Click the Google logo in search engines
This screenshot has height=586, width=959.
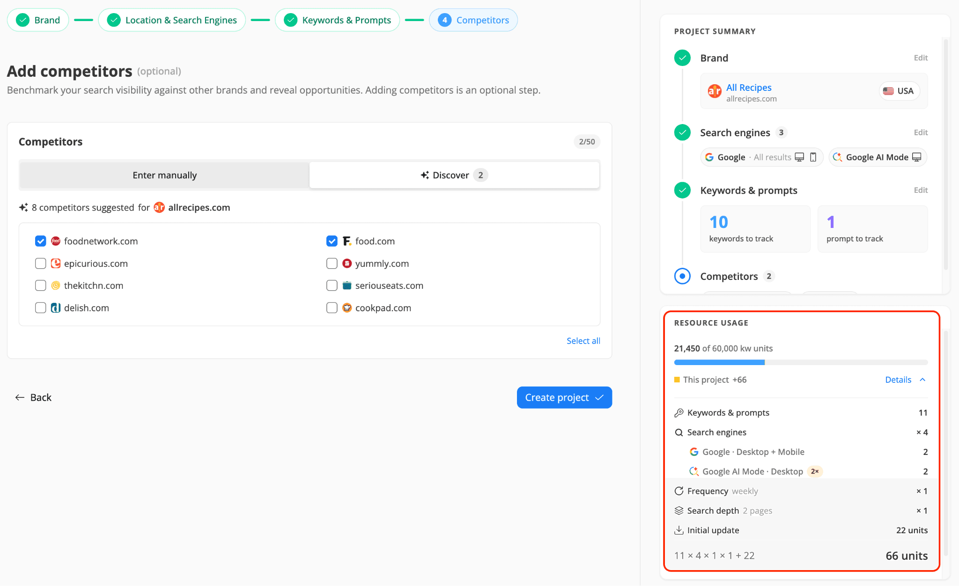tap(709, 157)
